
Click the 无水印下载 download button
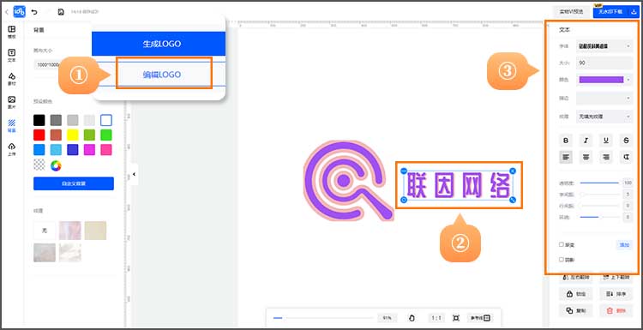610,12
